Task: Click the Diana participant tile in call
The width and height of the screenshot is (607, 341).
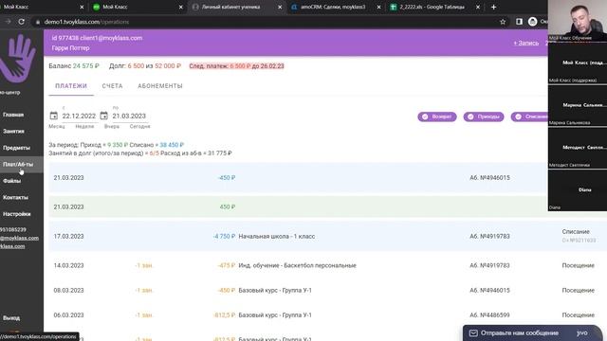Action: tap(578, 189)
